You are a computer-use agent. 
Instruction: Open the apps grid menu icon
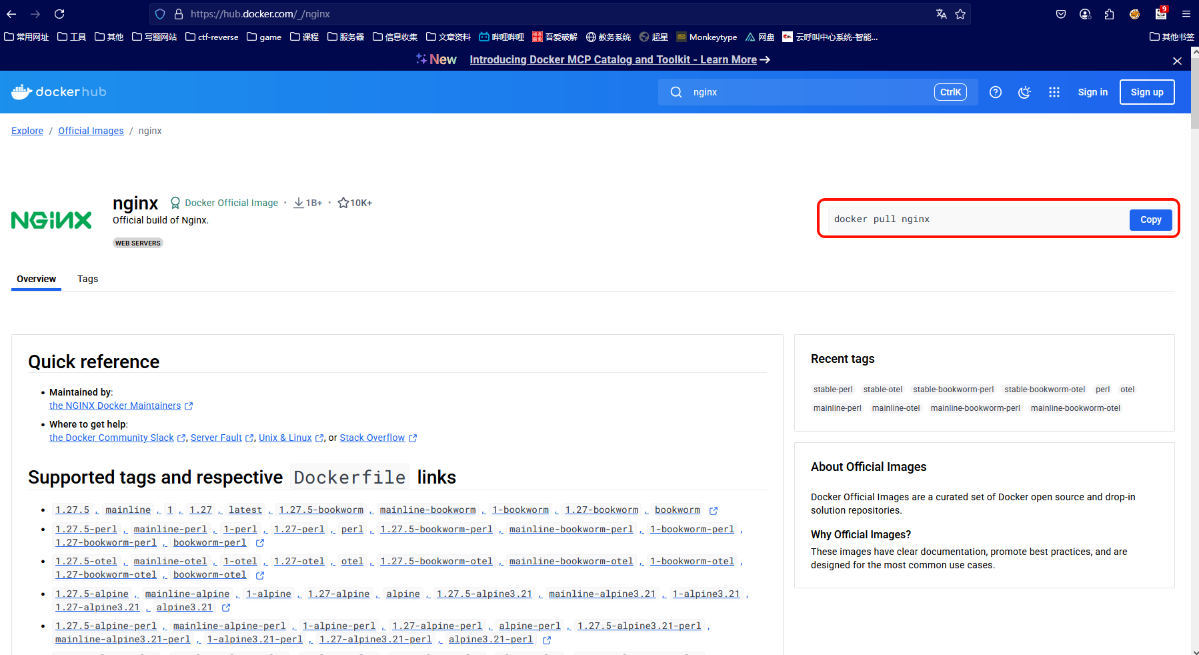[x=1054, y=92]
